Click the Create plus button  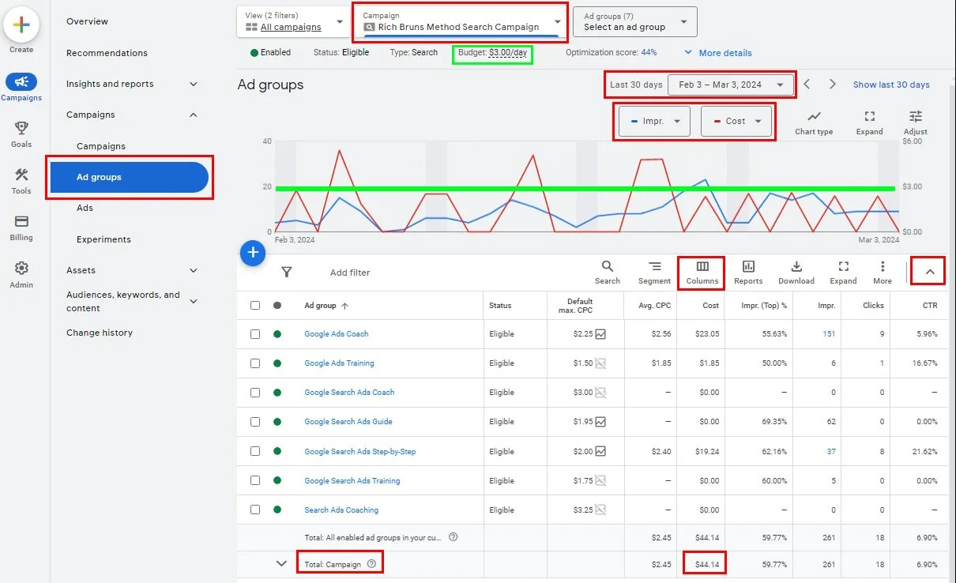(21, 24)
